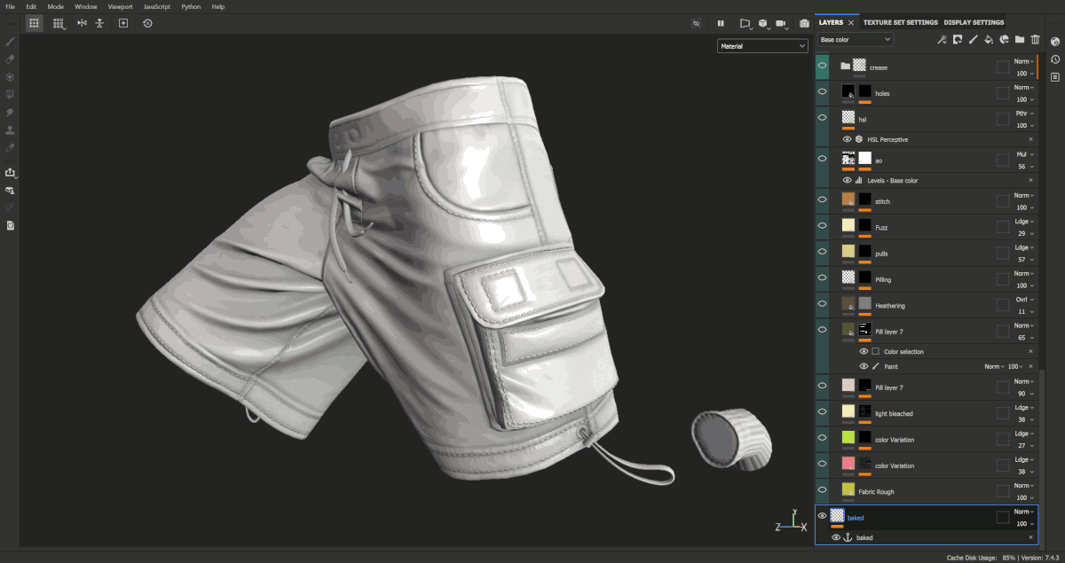The width and height of the screenshot is (1065, 563).
Task: Open the Base color channel dropdown
Action: click(855, 39)
